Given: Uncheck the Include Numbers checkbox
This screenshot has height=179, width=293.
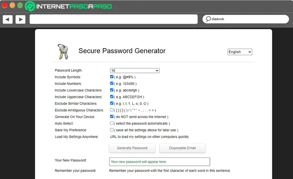Looking at the screenshot, I should pos(112,83).
